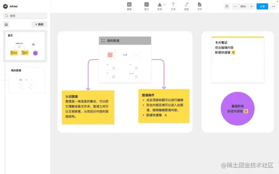Click the S shortcut key badge
The height and width of the screenshot is (174, 279).
[x=233, y=53]
